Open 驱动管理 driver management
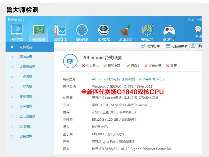This screenshot has width=209, height=157. coord(103,30)
